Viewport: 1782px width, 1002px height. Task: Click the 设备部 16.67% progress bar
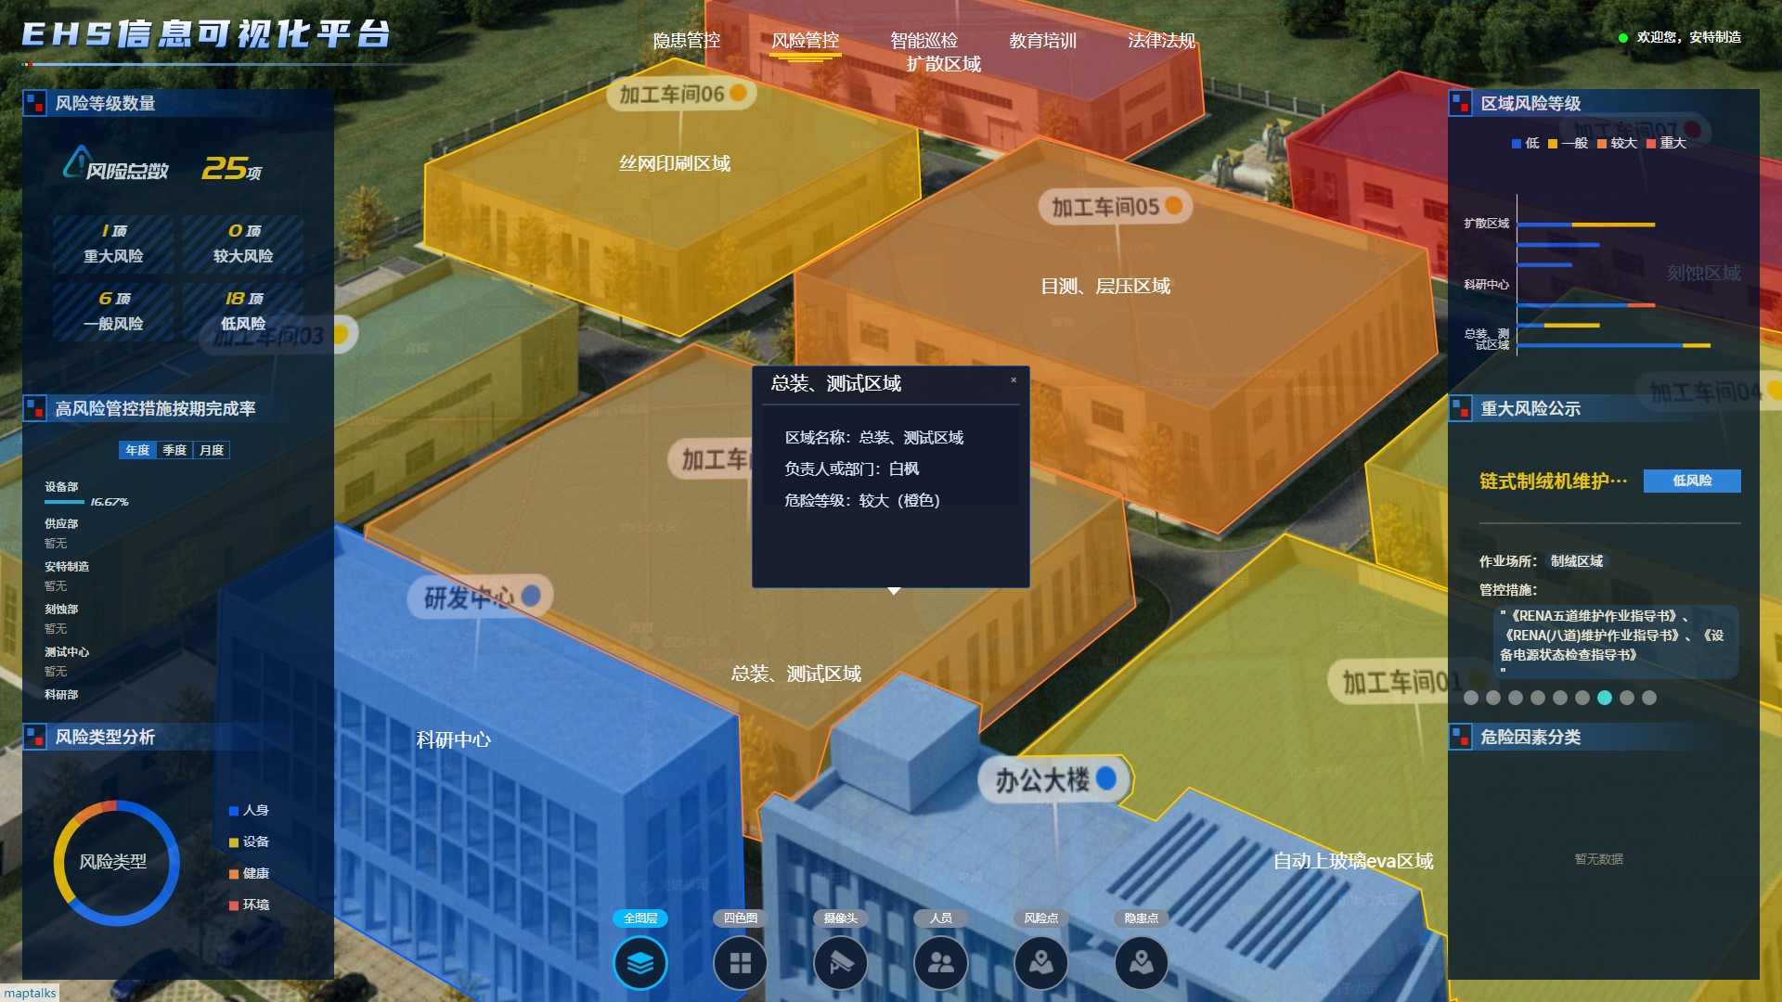(x=64, y=502)
